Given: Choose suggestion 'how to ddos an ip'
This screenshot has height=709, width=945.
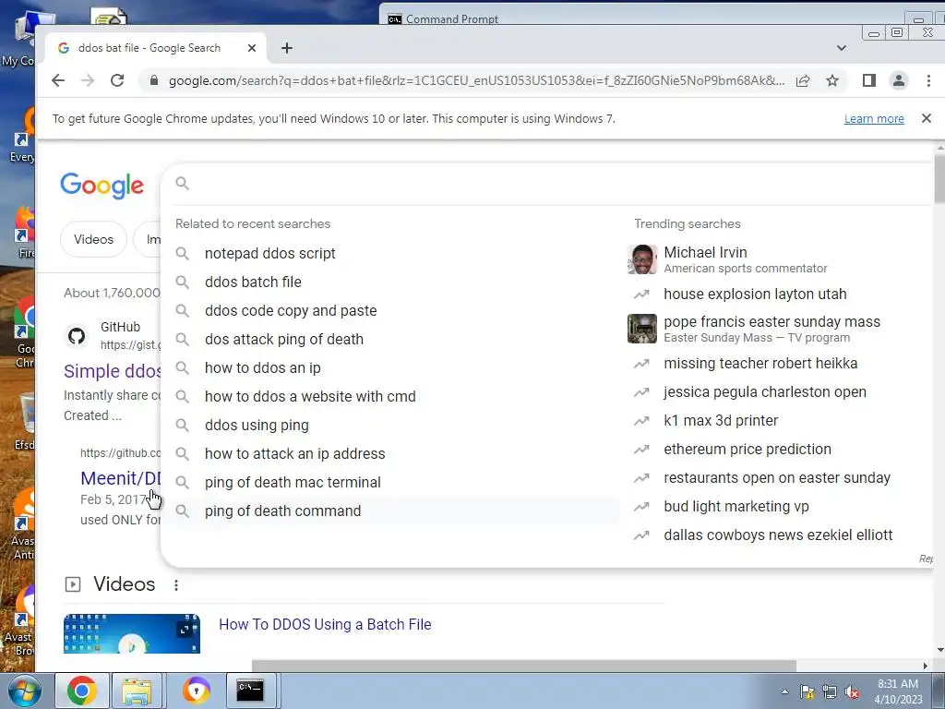Looking at the screenshot, I should pyautogui.click(x=263, y=367).
